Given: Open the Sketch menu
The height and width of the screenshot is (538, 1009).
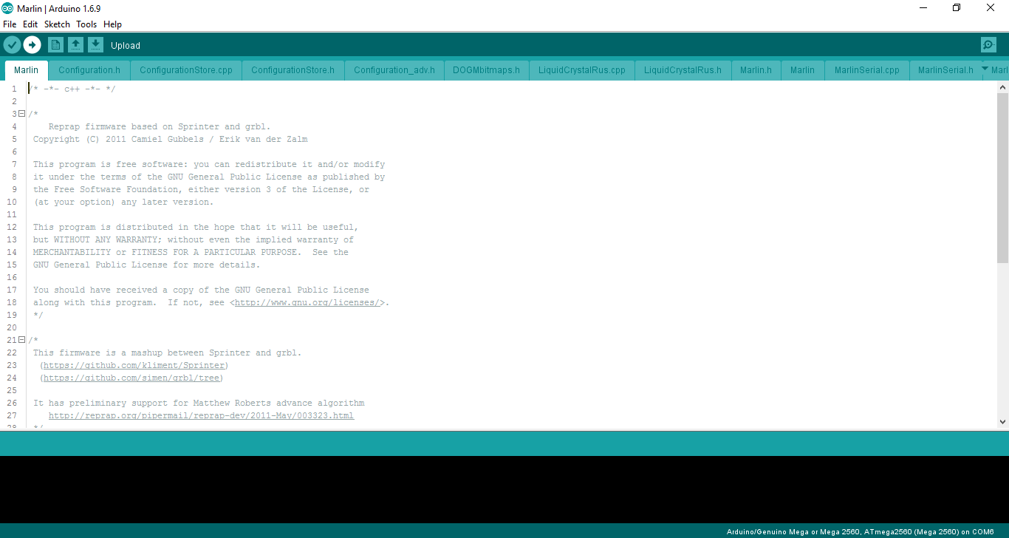Looking at the screenshot, I should click(57, 24).
